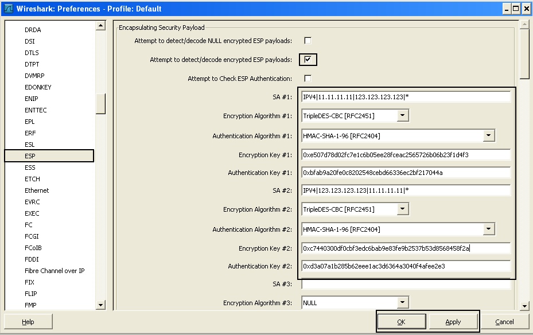Viewport: 533px width, 335px height.
Task: Click protocol list scrollbar thumb
Action: (100, 104)
